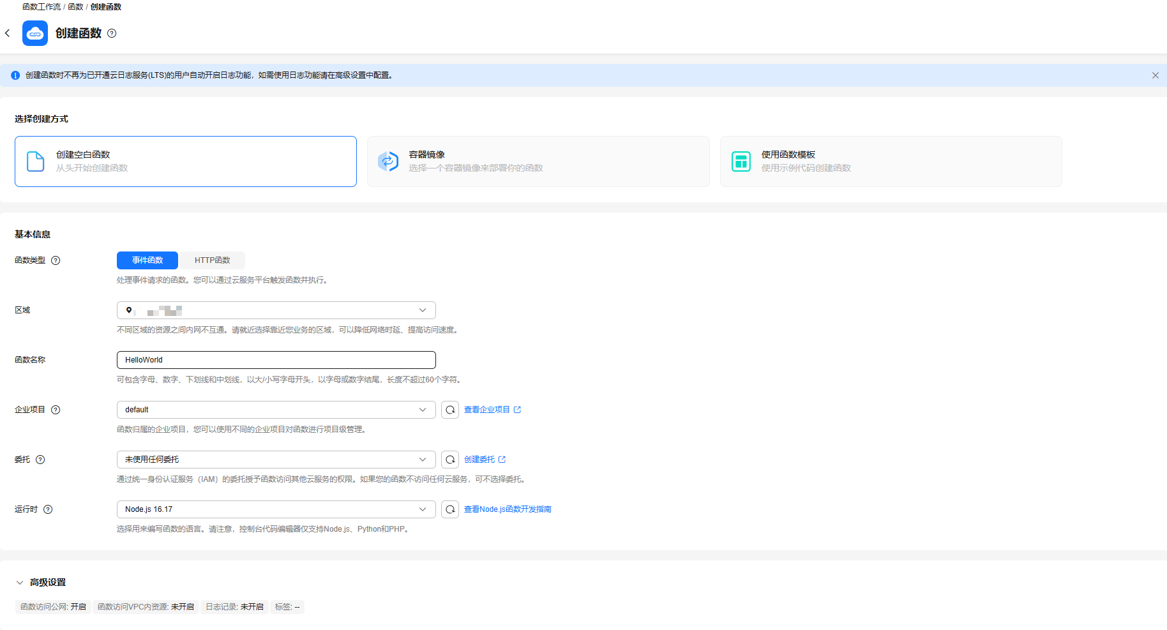This screenshot has height=630, width=1167.
Task: Open the 运行时 Node.js 16.17 dropdown
Action: coord(276,509)
